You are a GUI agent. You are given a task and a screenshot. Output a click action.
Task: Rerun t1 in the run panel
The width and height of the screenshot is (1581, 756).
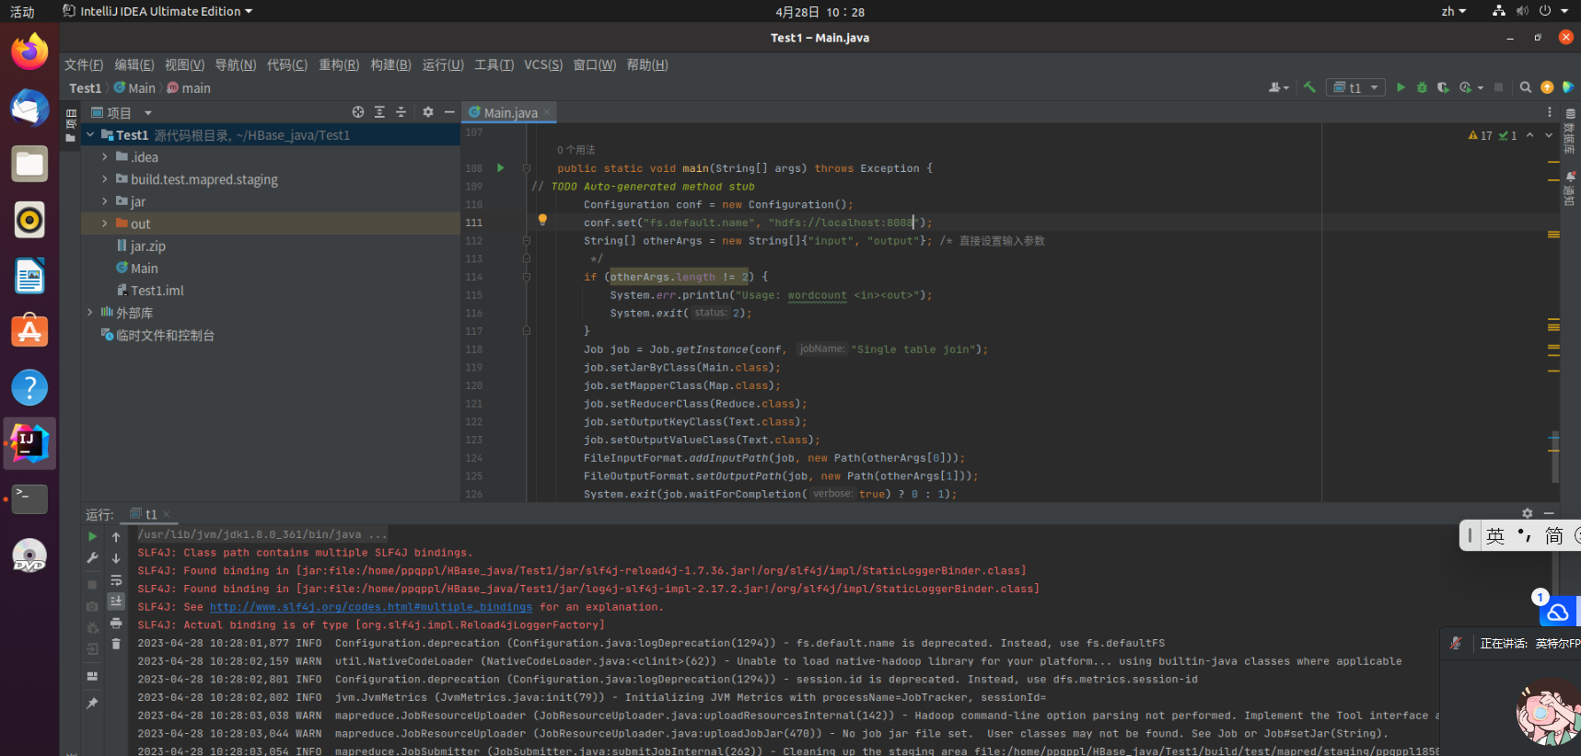pyautogui.click(x=92, y=536)
